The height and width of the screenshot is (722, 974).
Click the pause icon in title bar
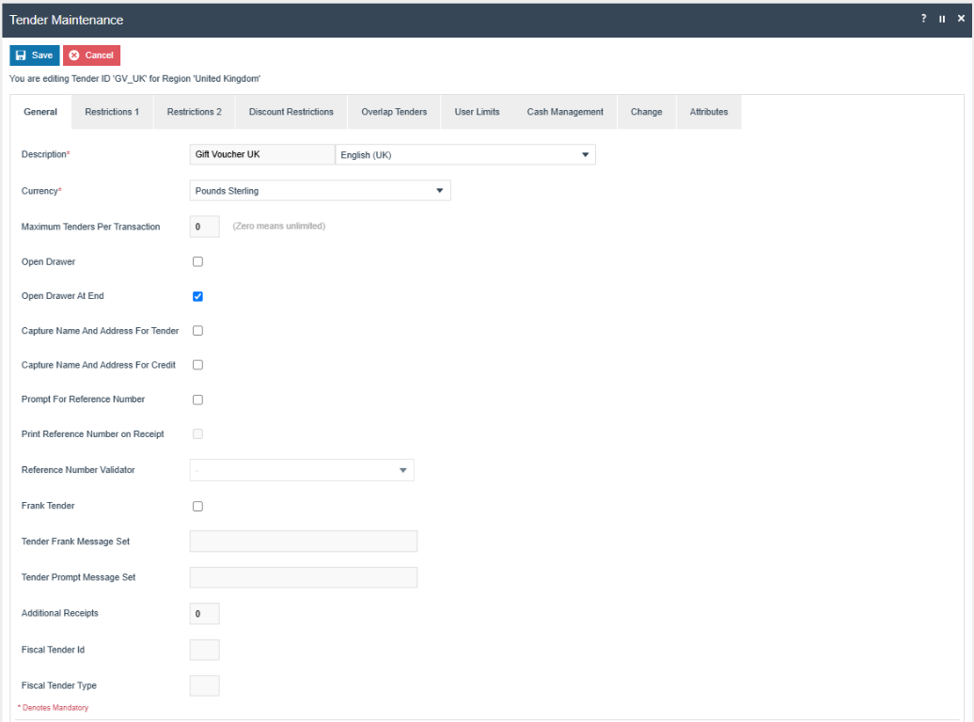point(942,19)
